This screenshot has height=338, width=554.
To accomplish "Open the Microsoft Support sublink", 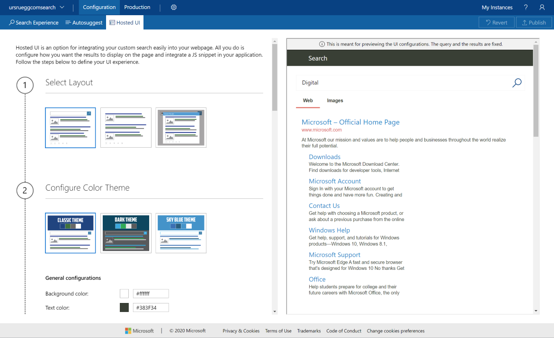I will (x=335, y=255).
